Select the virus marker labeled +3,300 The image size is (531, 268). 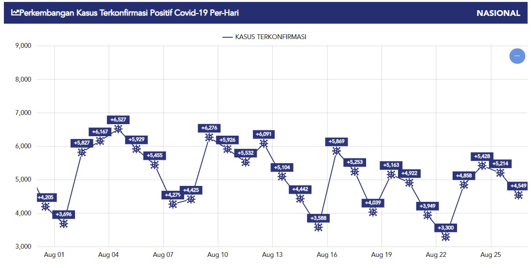[x=446, y=237]
